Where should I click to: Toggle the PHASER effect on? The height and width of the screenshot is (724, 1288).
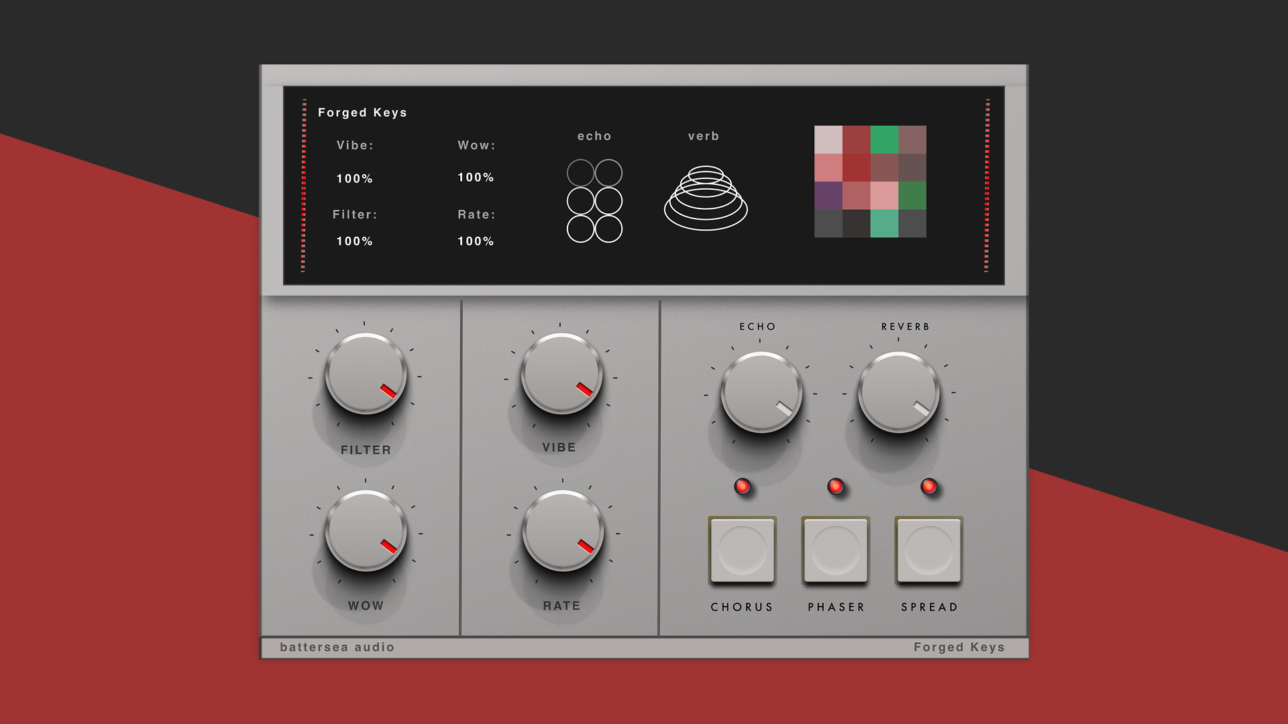[836, 550]
